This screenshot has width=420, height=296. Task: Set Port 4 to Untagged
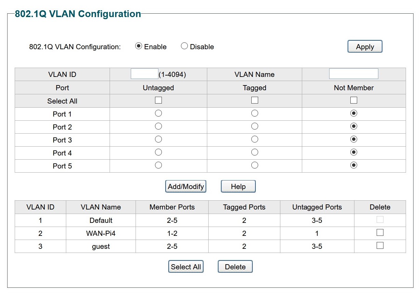point(158,152)
